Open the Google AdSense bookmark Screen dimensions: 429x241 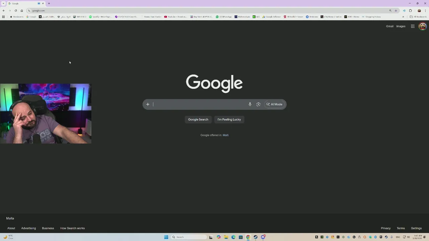272,17
